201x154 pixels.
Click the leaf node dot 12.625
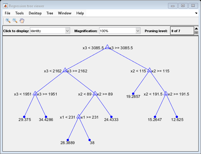pyautogui.click(x=177, y=117)
